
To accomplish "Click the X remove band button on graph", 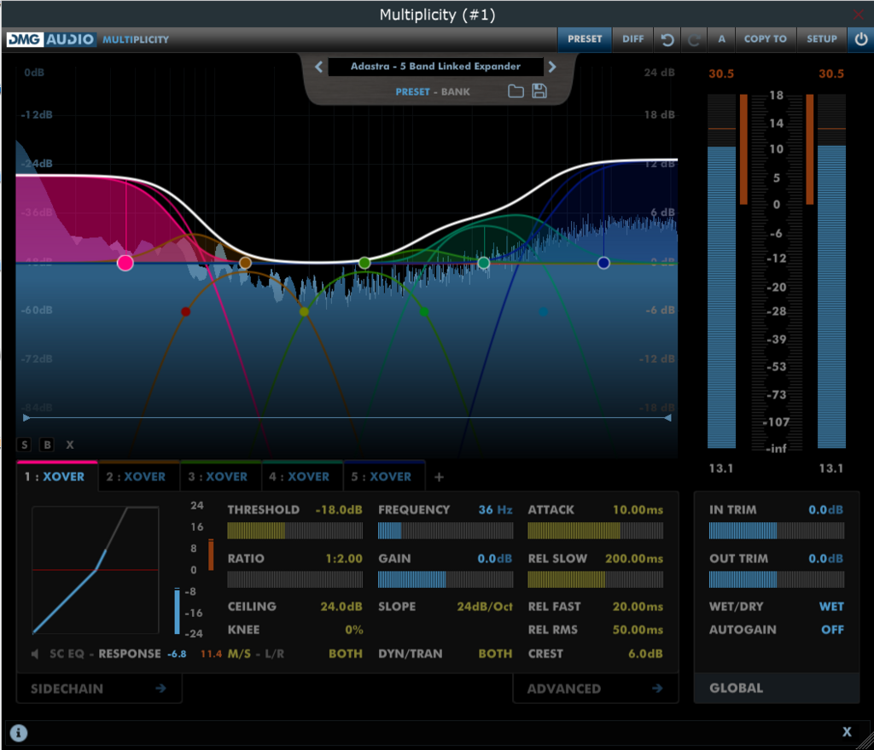I will (x=70, y=445).
